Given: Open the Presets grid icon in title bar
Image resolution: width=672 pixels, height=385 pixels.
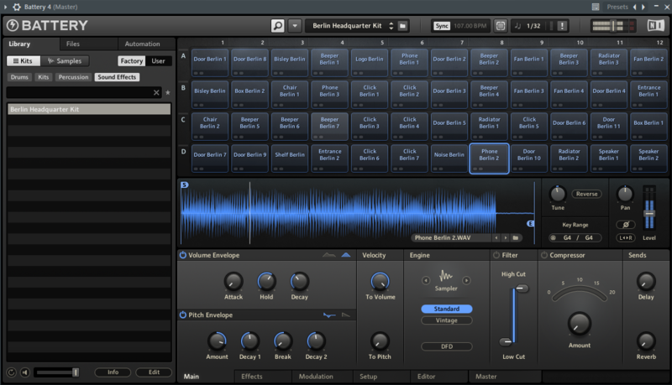Looking at the screenshot, I should coord(596,7).
